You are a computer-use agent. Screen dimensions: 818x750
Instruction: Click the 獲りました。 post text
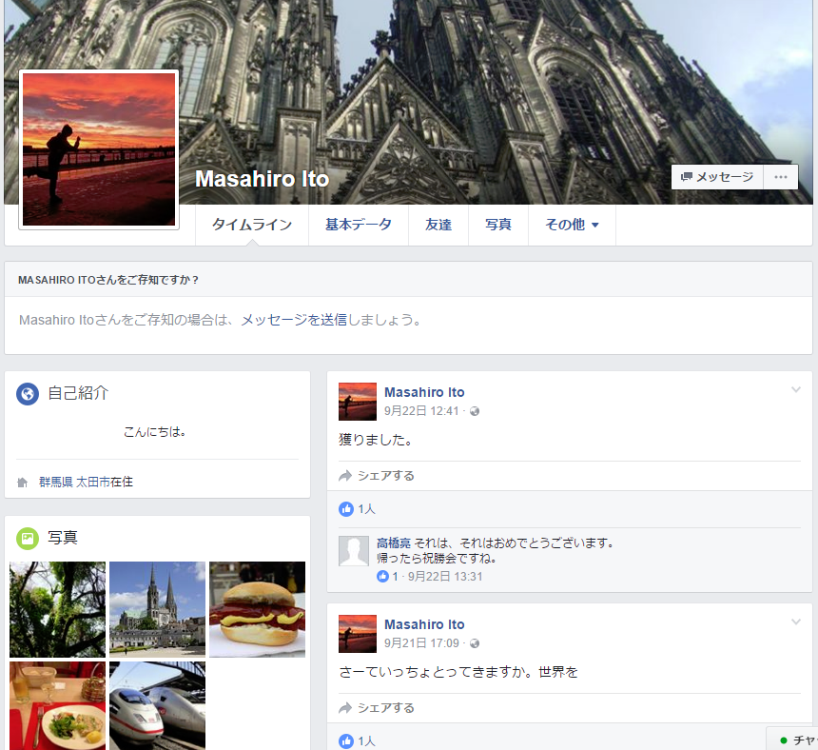[375, 440]
